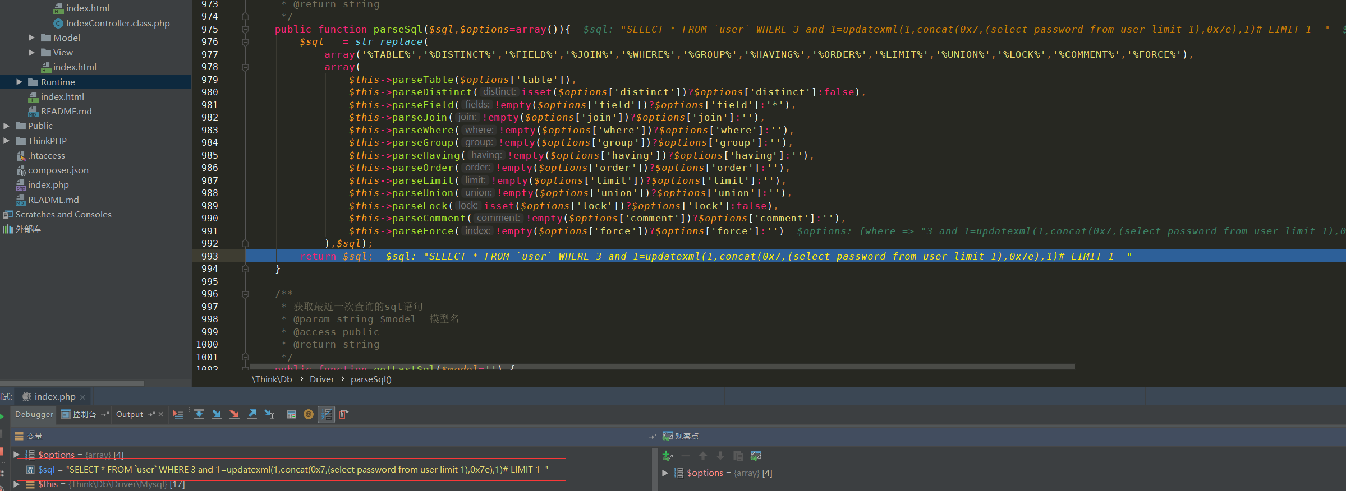Click line number 993 in gutter
This screenshot has width=1346, height=491.
click(209, 256)
